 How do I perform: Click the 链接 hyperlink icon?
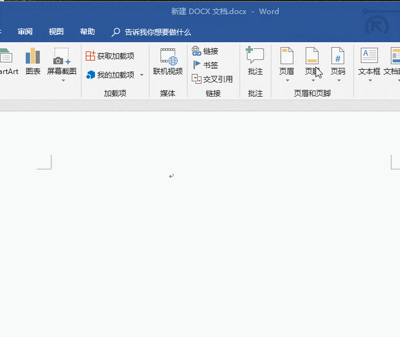point(197,51)
